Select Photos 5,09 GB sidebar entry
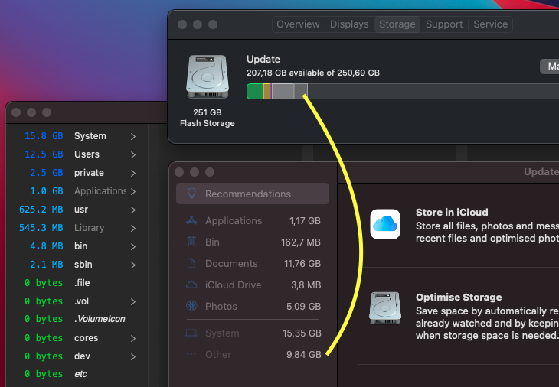559x387 pixels. coord(253,306)
